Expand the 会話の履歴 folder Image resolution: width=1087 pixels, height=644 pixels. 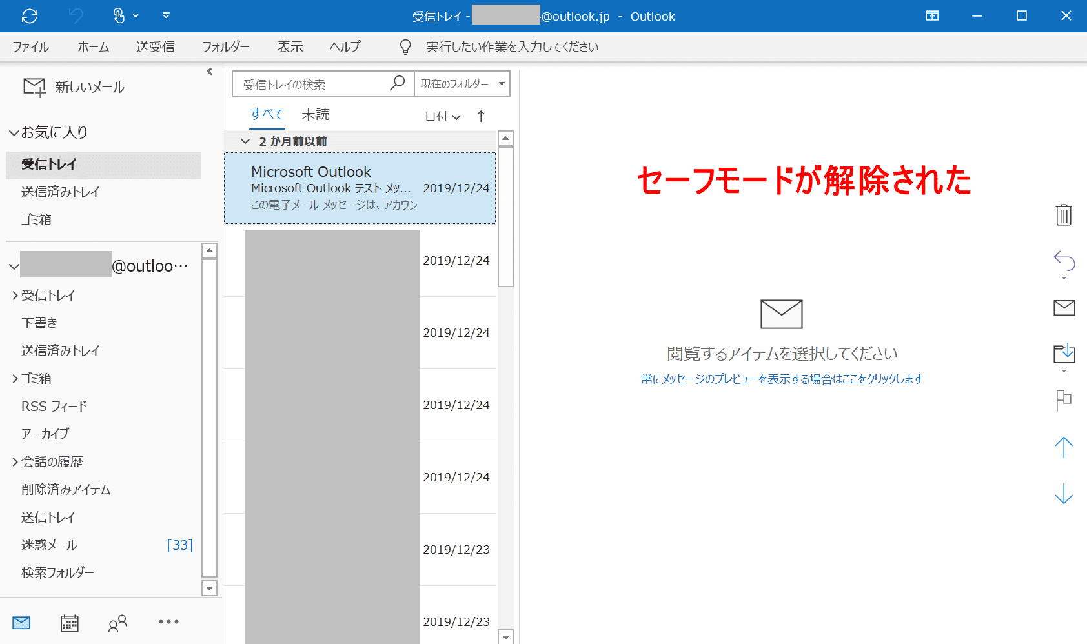click(x=15, y=462)
